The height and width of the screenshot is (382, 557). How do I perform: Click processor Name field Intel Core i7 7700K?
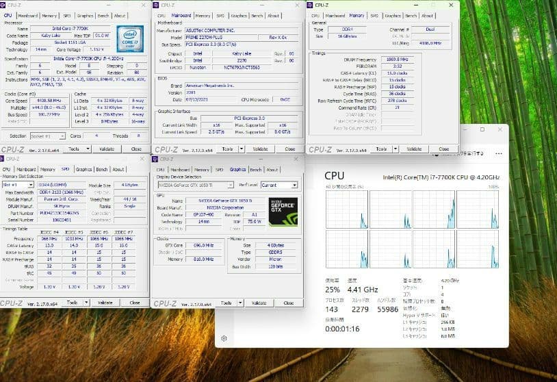coord(70,29)
